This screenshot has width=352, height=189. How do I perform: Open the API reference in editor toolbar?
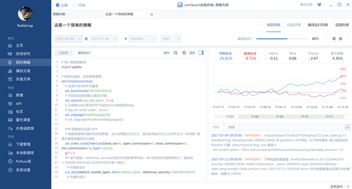point(166,53)
